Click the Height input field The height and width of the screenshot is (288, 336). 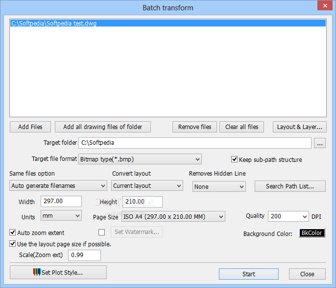(142, 202)
